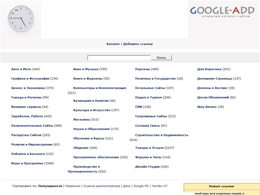Open Спортивные Сайты category
This screenshot has width=260, height=195.
[x=151, y=116]
